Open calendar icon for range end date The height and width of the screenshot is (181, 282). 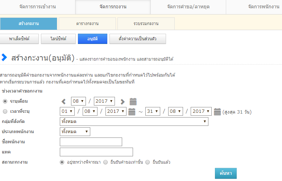click(217, 112)
